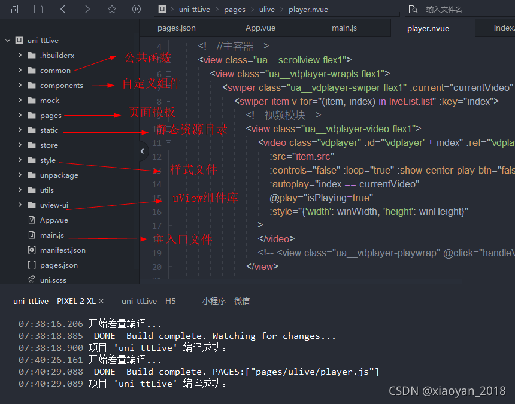Fold code at line 8
This screenshot has height=404, width=515.
168,101
